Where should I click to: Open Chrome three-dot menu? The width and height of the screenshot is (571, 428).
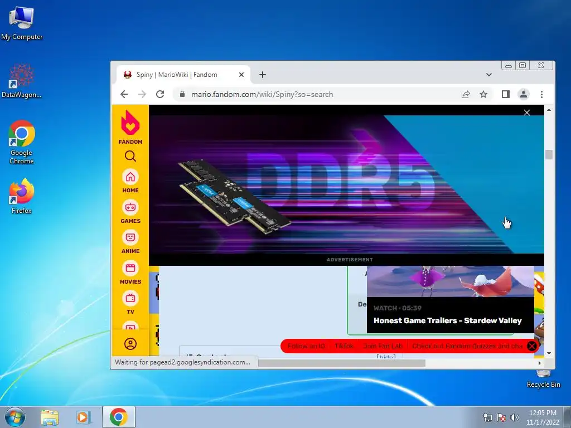(x=541, y=94)
